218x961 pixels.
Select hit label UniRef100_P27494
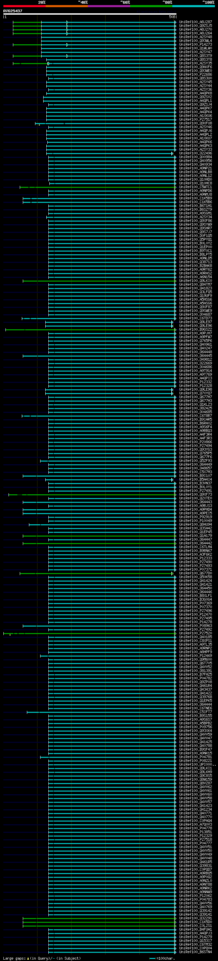pos(196,446)
